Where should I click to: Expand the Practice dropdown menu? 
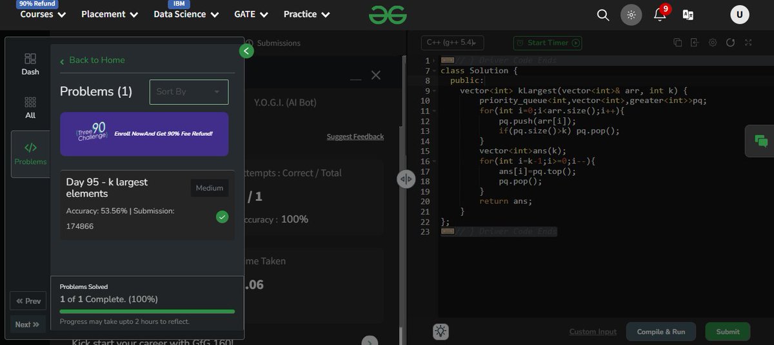(307, 14)
